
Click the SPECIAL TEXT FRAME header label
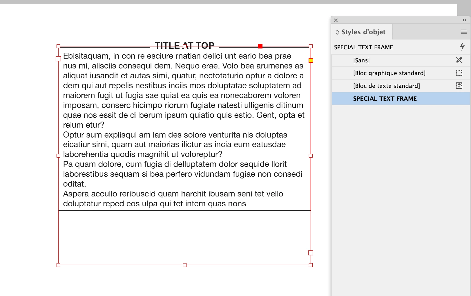pos(363,47)
